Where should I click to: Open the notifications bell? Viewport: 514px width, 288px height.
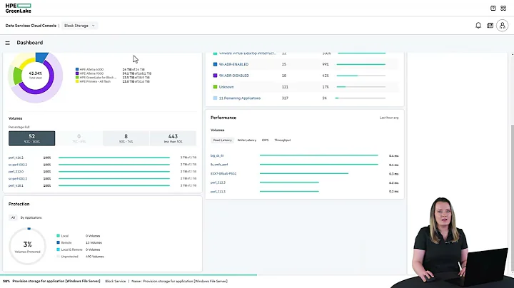pos(478,25)
